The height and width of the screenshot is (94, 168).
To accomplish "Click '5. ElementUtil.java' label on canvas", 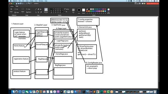I will click(85, 27).
